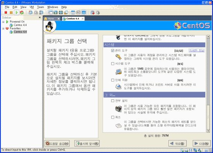Click the 뒤로(B) back button
The height and width of the screenshot is (153, 213).
point(177,143)
